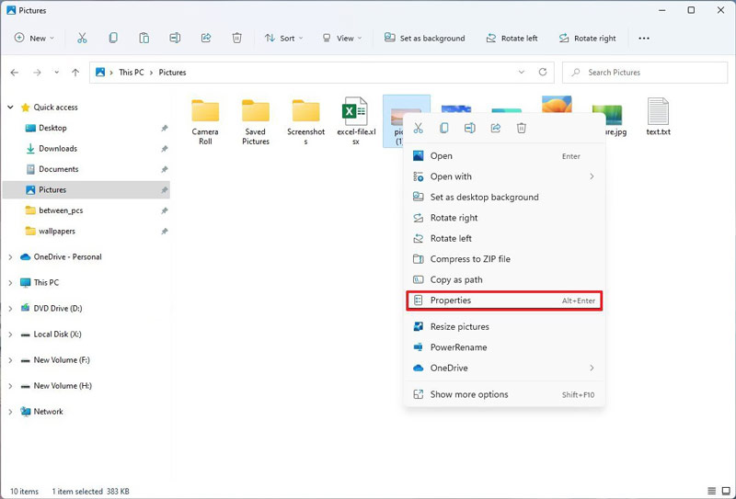Open the Sort dropdown
This screenshot has width=736, height=499.
click(283, 38)
